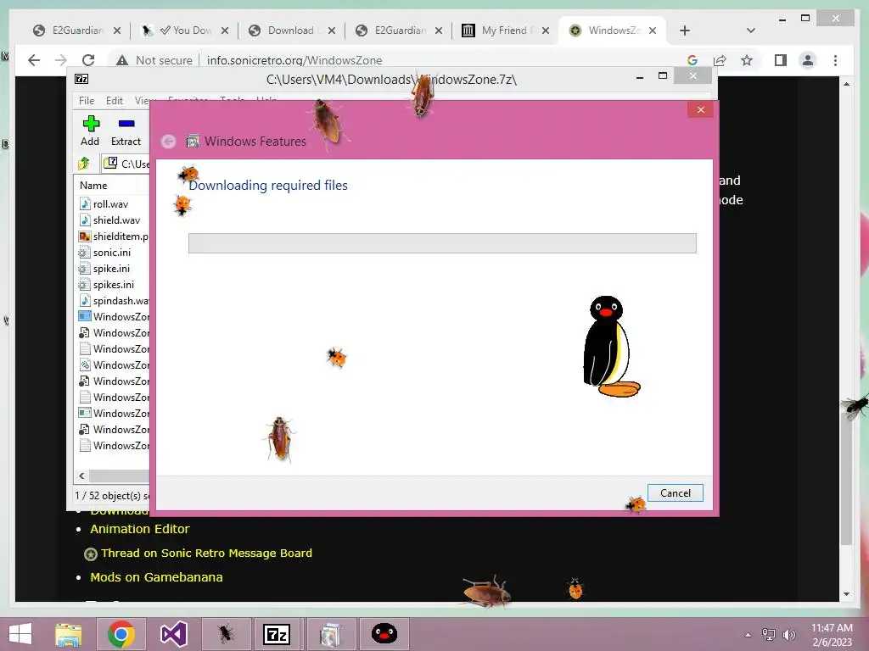
Task: Click the 7-Zip Add toolbar button
Action: pyautogui.click(x=90, y=131)
